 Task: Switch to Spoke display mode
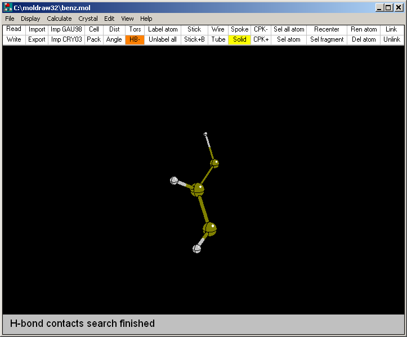tap(240, 29)
